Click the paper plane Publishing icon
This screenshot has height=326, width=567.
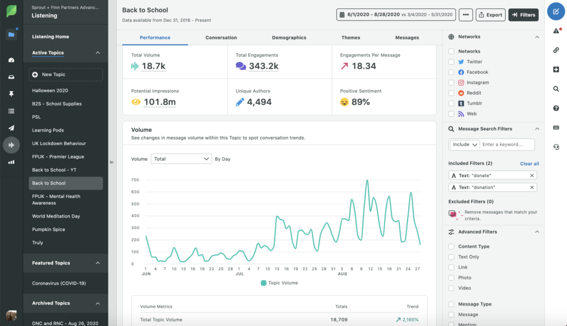pyautogui.click(x=12, y=128)
